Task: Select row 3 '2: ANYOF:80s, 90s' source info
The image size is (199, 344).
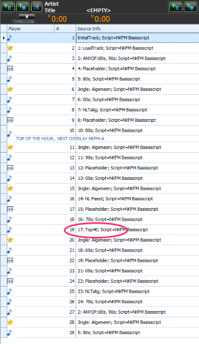Action: (121, 59)
